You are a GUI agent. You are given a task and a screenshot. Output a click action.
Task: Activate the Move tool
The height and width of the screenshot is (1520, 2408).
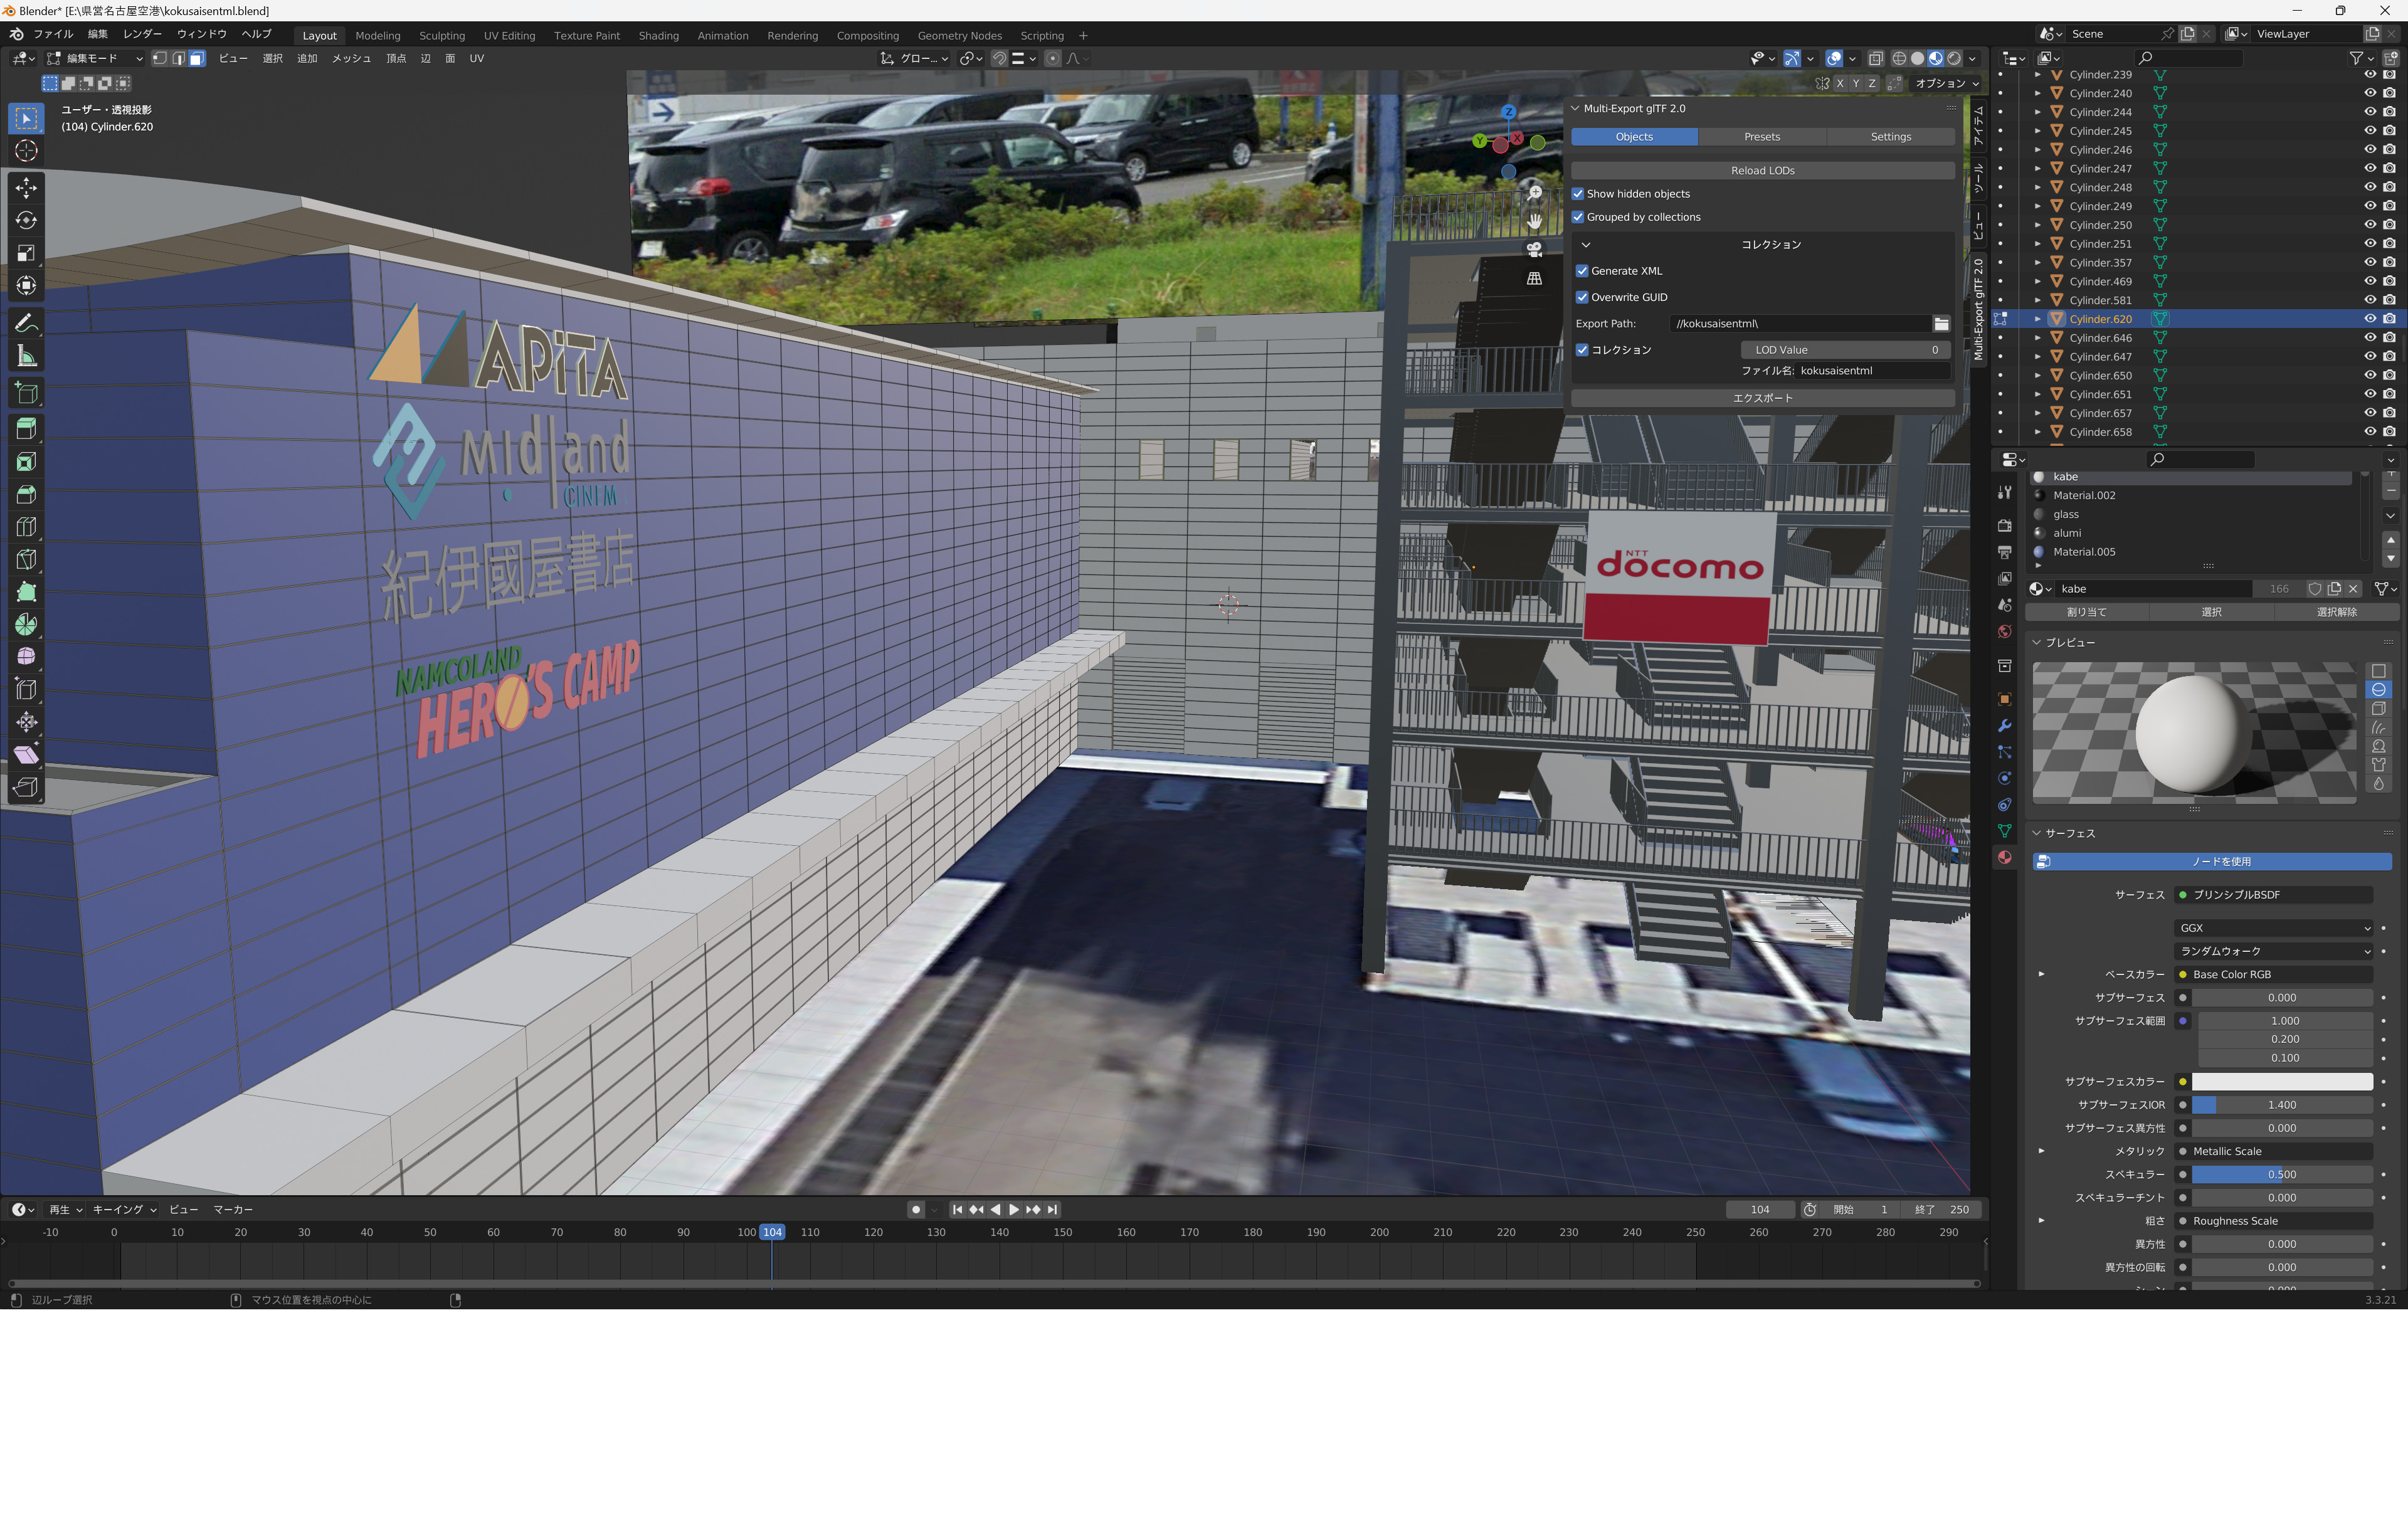(x=27, y=188)
